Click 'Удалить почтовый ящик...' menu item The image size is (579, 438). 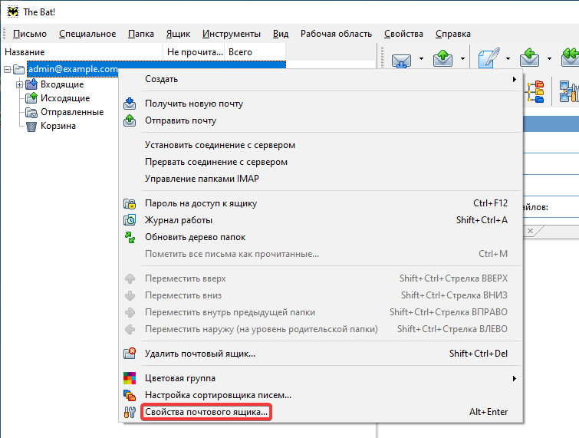tap(199, 354)
